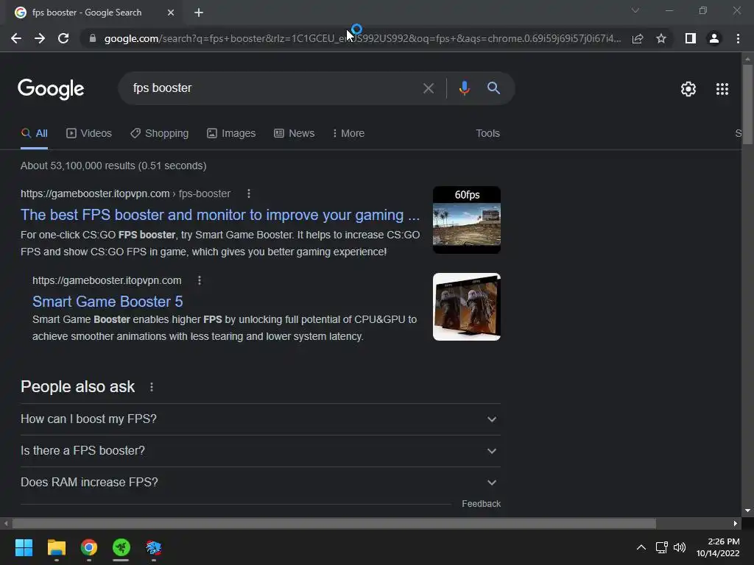This screenshot has width=754, height=565.
Task: Open the search Tools options
Action: tap(487, 133)
